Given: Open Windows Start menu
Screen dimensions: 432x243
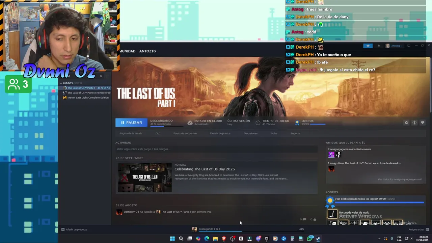Looking at the screenshot, I should [x=172, y=239].
